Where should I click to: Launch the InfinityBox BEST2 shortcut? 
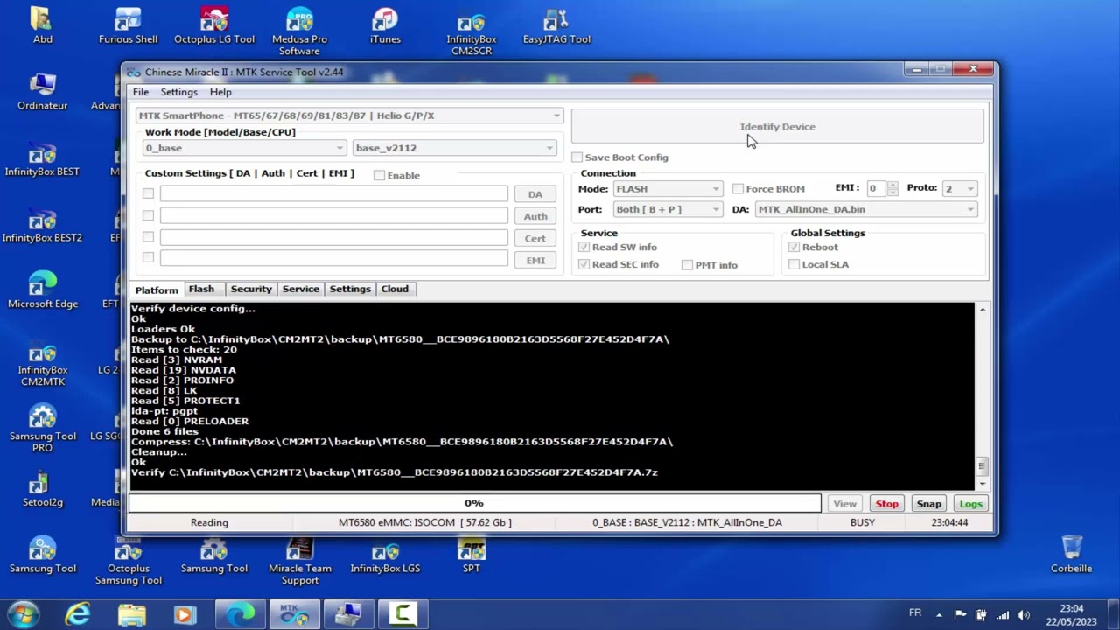click(42, 224)
